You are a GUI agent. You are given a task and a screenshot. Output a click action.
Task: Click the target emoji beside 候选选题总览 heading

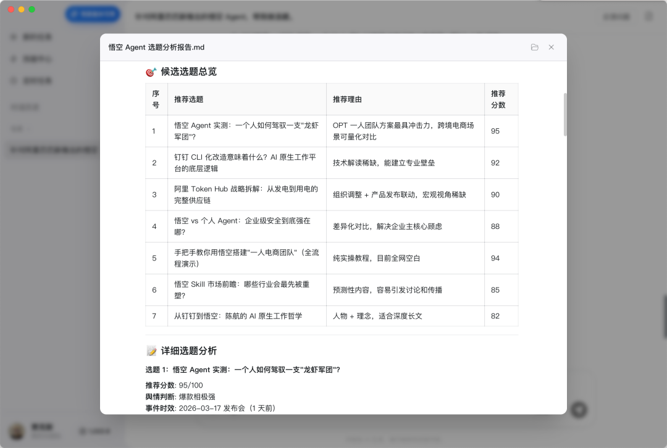tap(150, 71)
